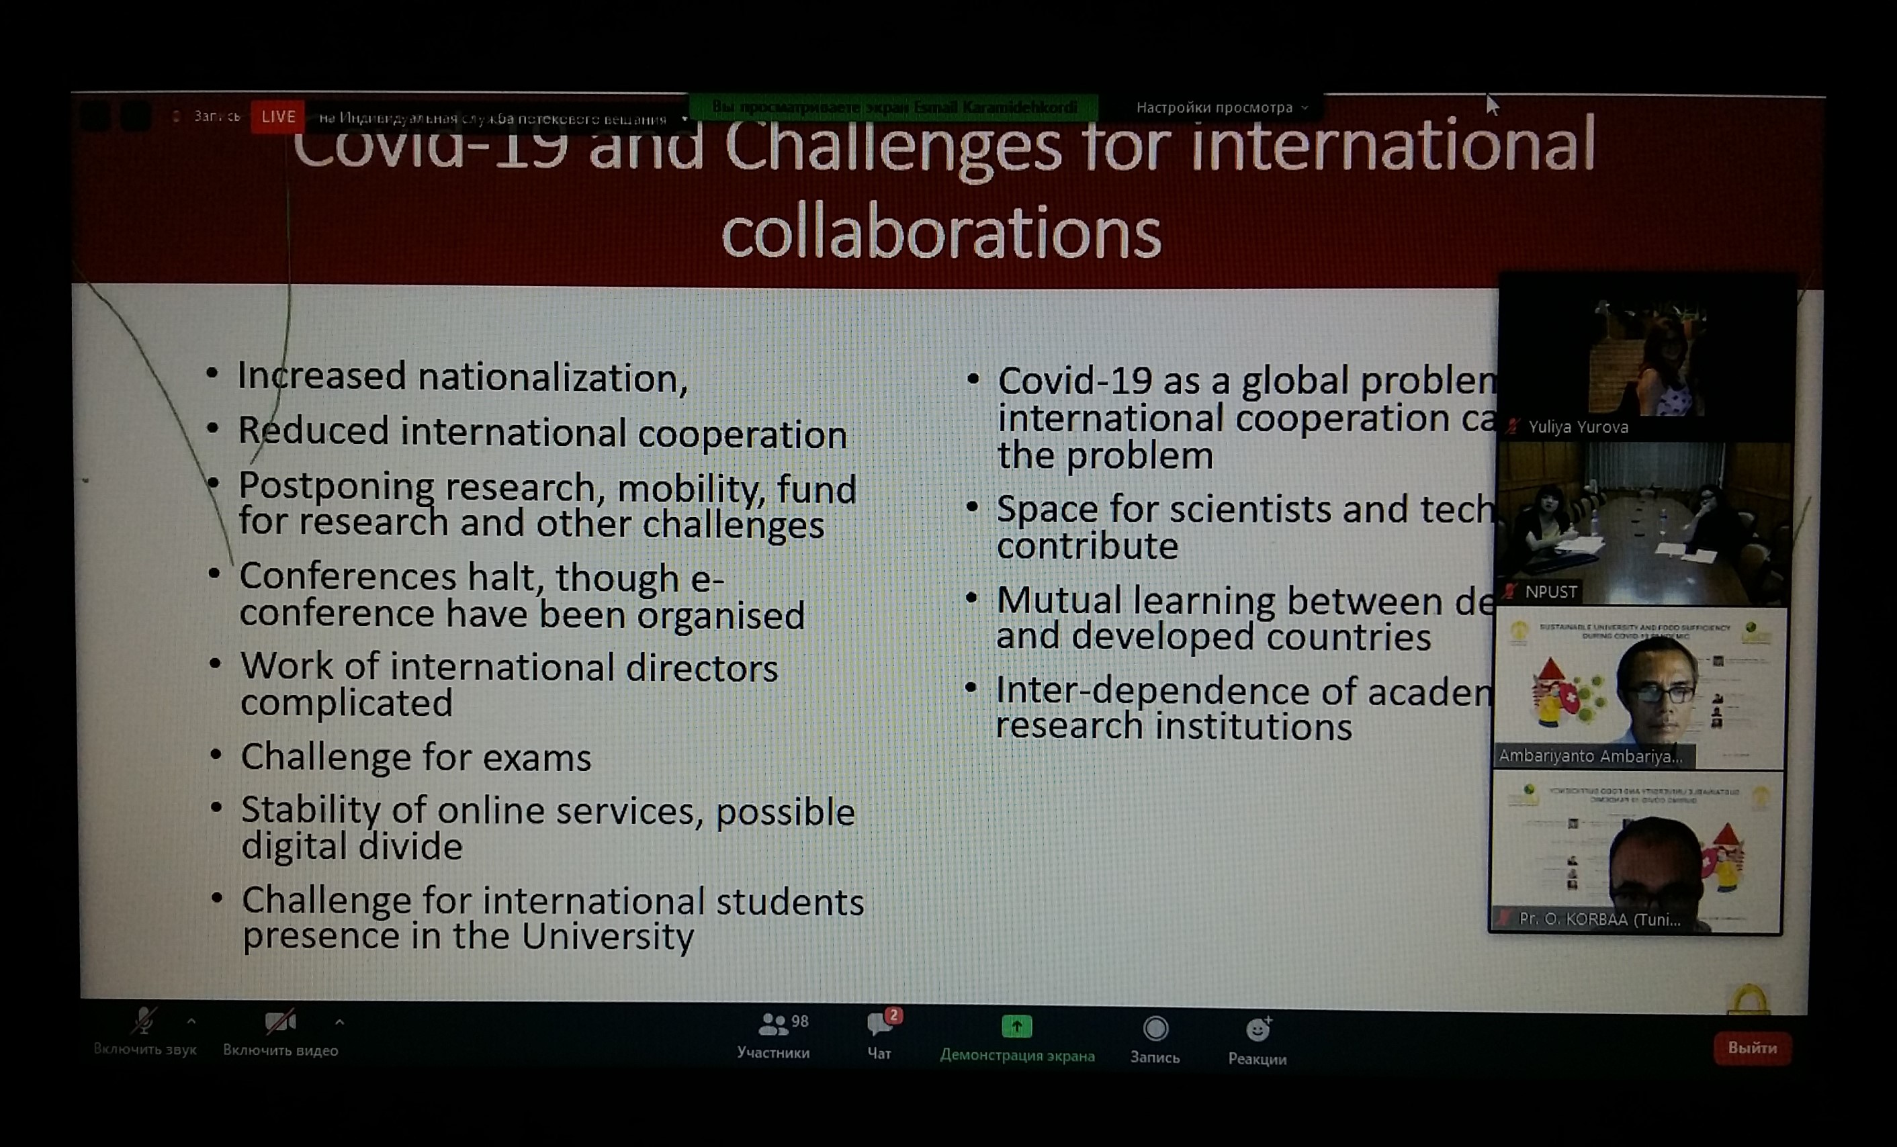Select Ambariyanto's video thumbnail

pos(1638,689)
